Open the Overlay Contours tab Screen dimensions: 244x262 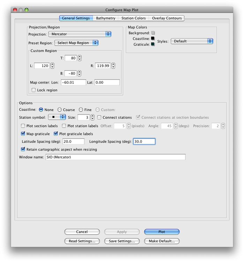(166, 18)
